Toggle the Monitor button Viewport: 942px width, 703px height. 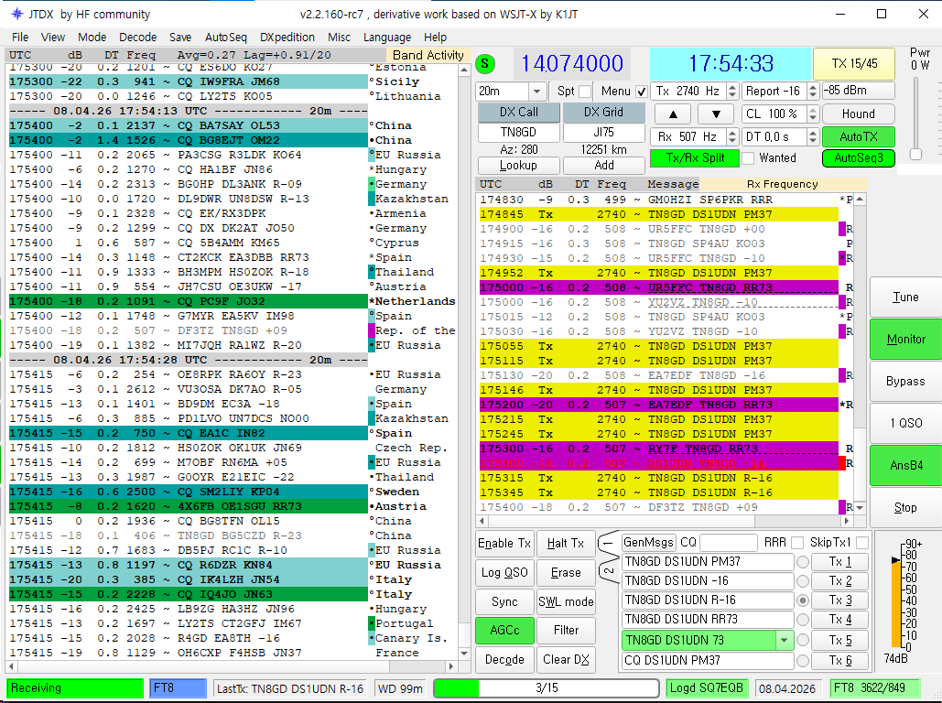pyautogui.click(x=905, y=340)
